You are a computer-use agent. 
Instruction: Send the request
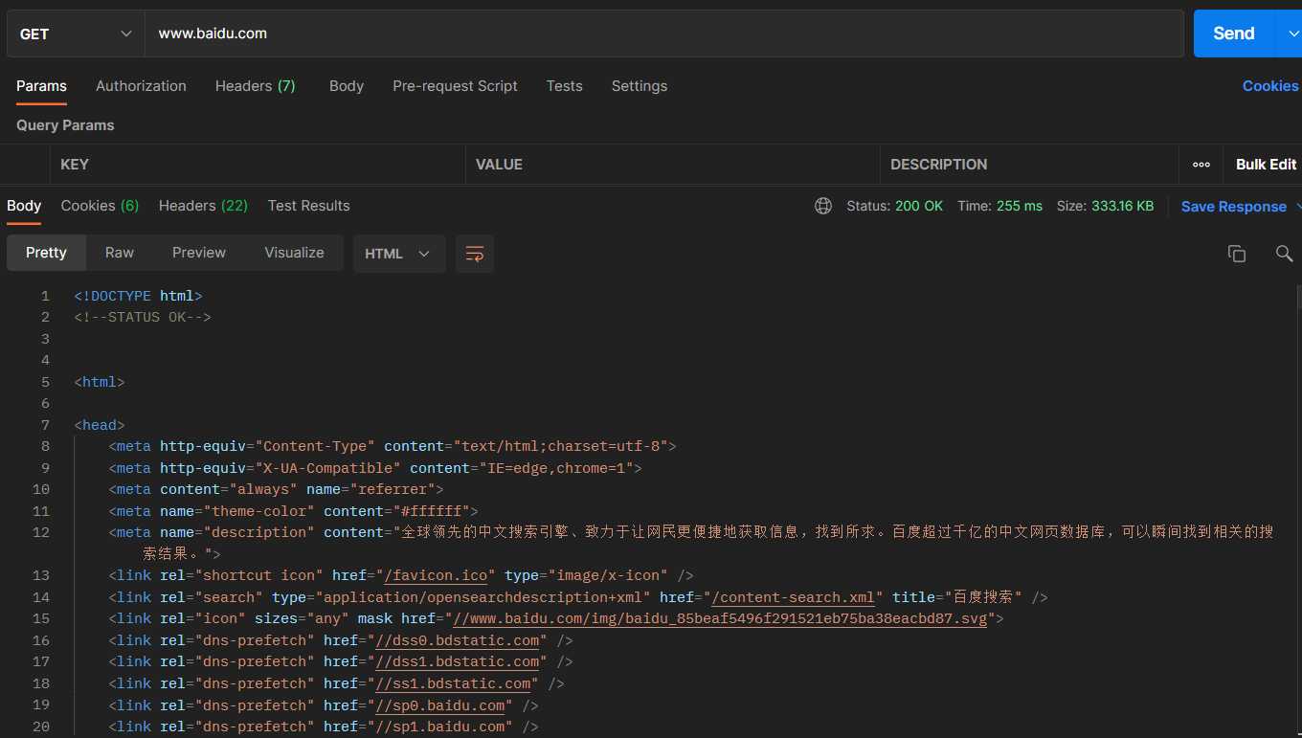pyautogui.click(x=1234, y=34)
